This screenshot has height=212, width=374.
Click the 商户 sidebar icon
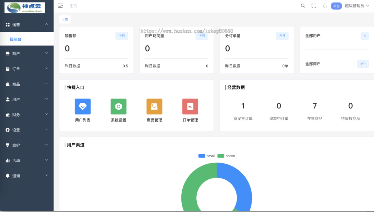pos(7,53)
